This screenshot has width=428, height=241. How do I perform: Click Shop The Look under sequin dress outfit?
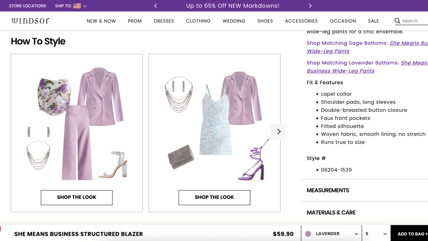214,197
